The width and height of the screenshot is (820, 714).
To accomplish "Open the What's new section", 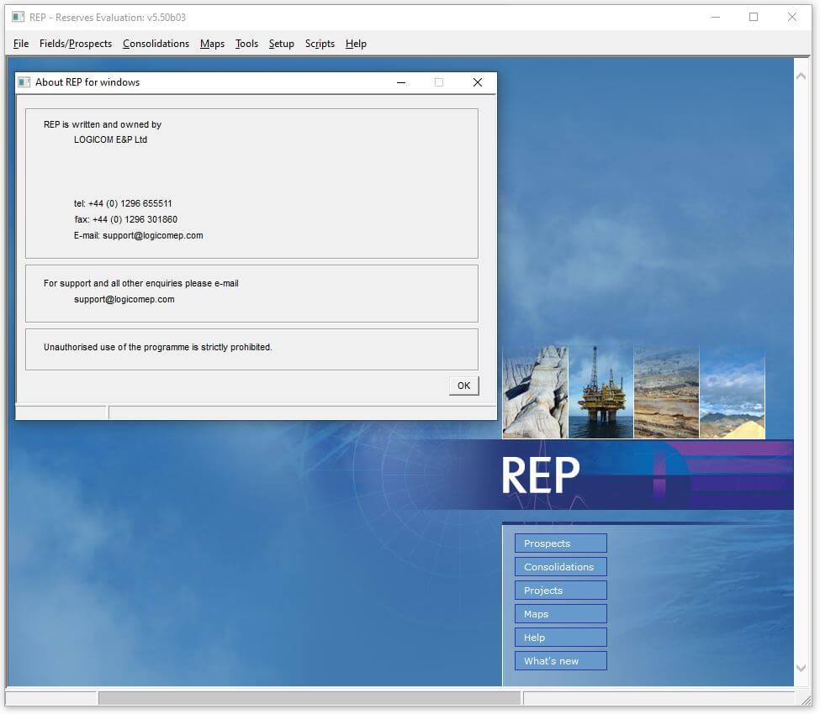I will tap(560, 660).
